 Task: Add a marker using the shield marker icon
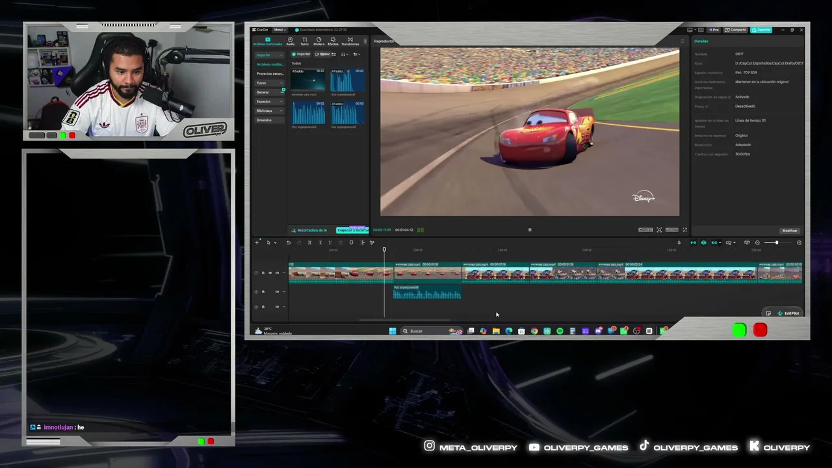coord(351,242)
